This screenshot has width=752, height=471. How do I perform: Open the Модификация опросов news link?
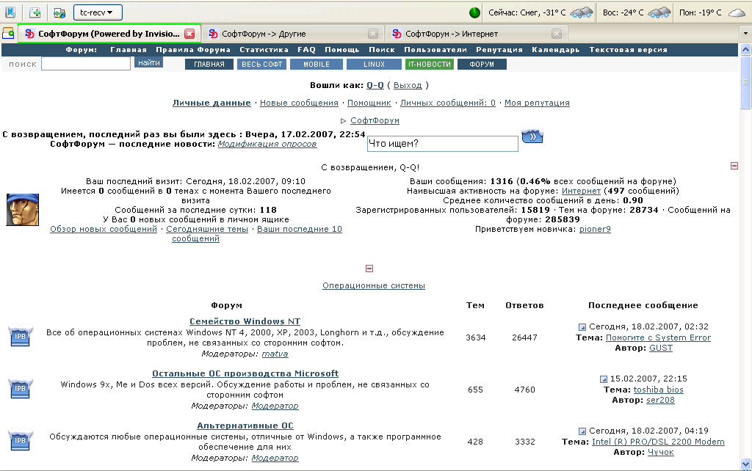tap(267, 145)
